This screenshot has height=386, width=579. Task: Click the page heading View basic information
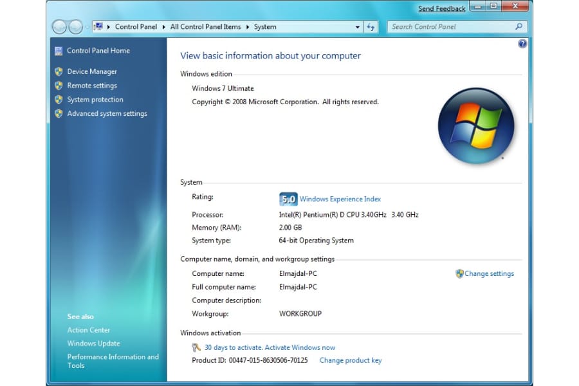270,56
